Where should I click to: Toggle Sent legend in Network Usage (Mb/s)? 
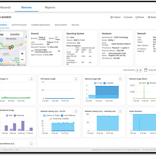tap(142, 83)
